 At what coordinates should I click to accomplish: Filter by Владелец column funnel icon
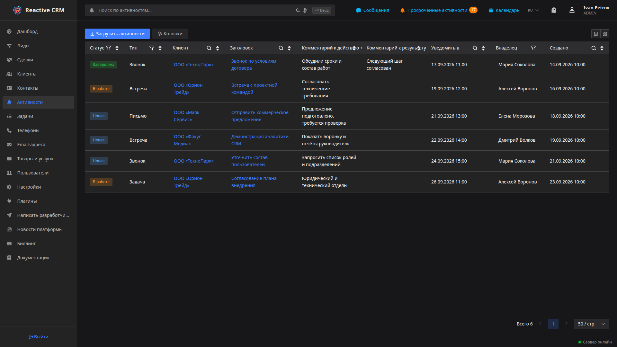[533, 48]
